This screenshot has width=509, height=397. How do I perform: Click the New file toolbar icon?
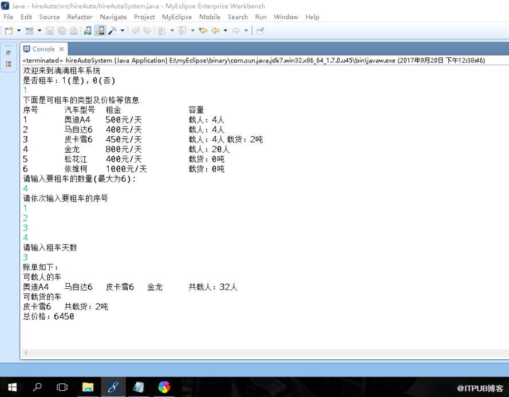(x=9, y=31)
